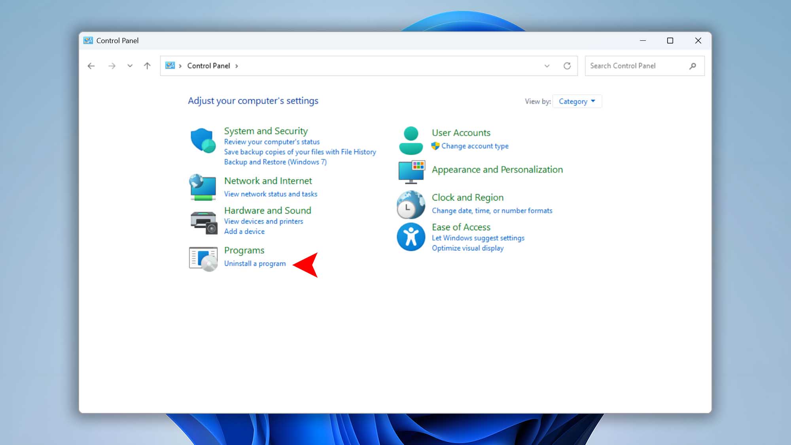The height and width of the screenshot is (445, 791).
Task: Click Let Windows suggest settings
Action: 478,238
